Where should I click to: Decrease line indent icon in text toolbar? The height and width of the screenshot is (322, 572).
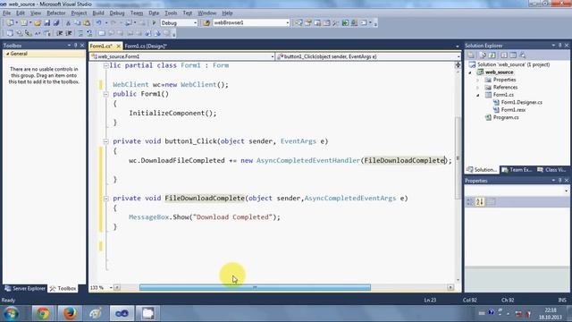click(60, 33)
